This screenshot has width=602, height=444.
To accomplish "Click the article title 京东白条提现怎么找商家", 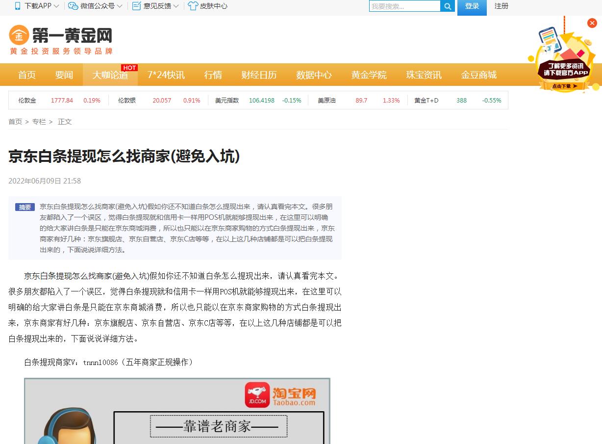I will click(124, 157).
